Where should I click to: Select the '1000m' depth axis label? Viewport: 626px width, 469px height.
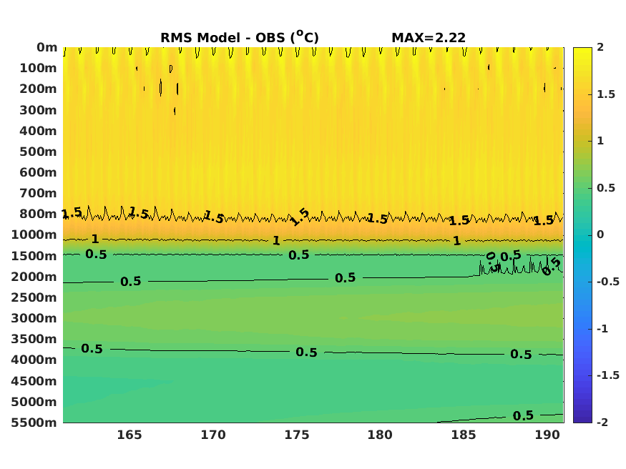[34, 235]
